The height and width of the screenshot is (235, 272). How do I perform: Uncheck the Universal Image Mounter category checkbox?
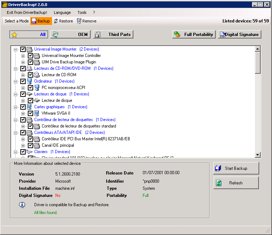[23, 49]
